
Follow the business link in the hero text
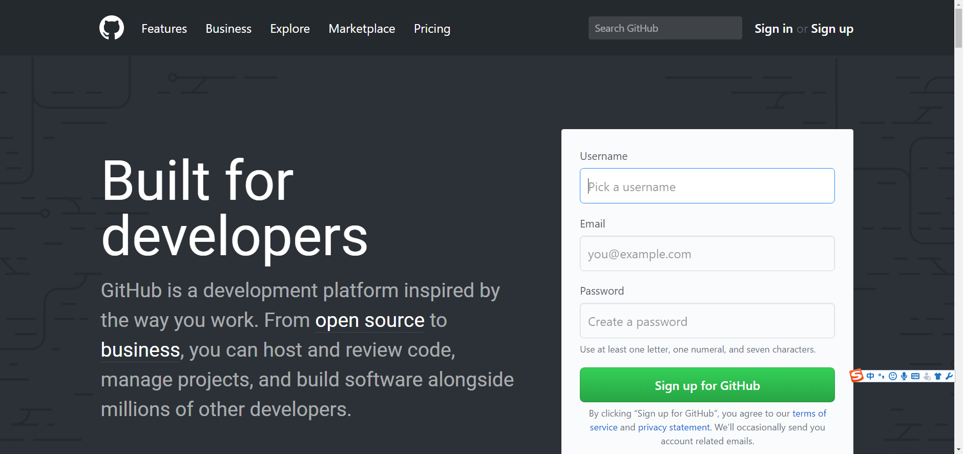click(x=140, y=350)
